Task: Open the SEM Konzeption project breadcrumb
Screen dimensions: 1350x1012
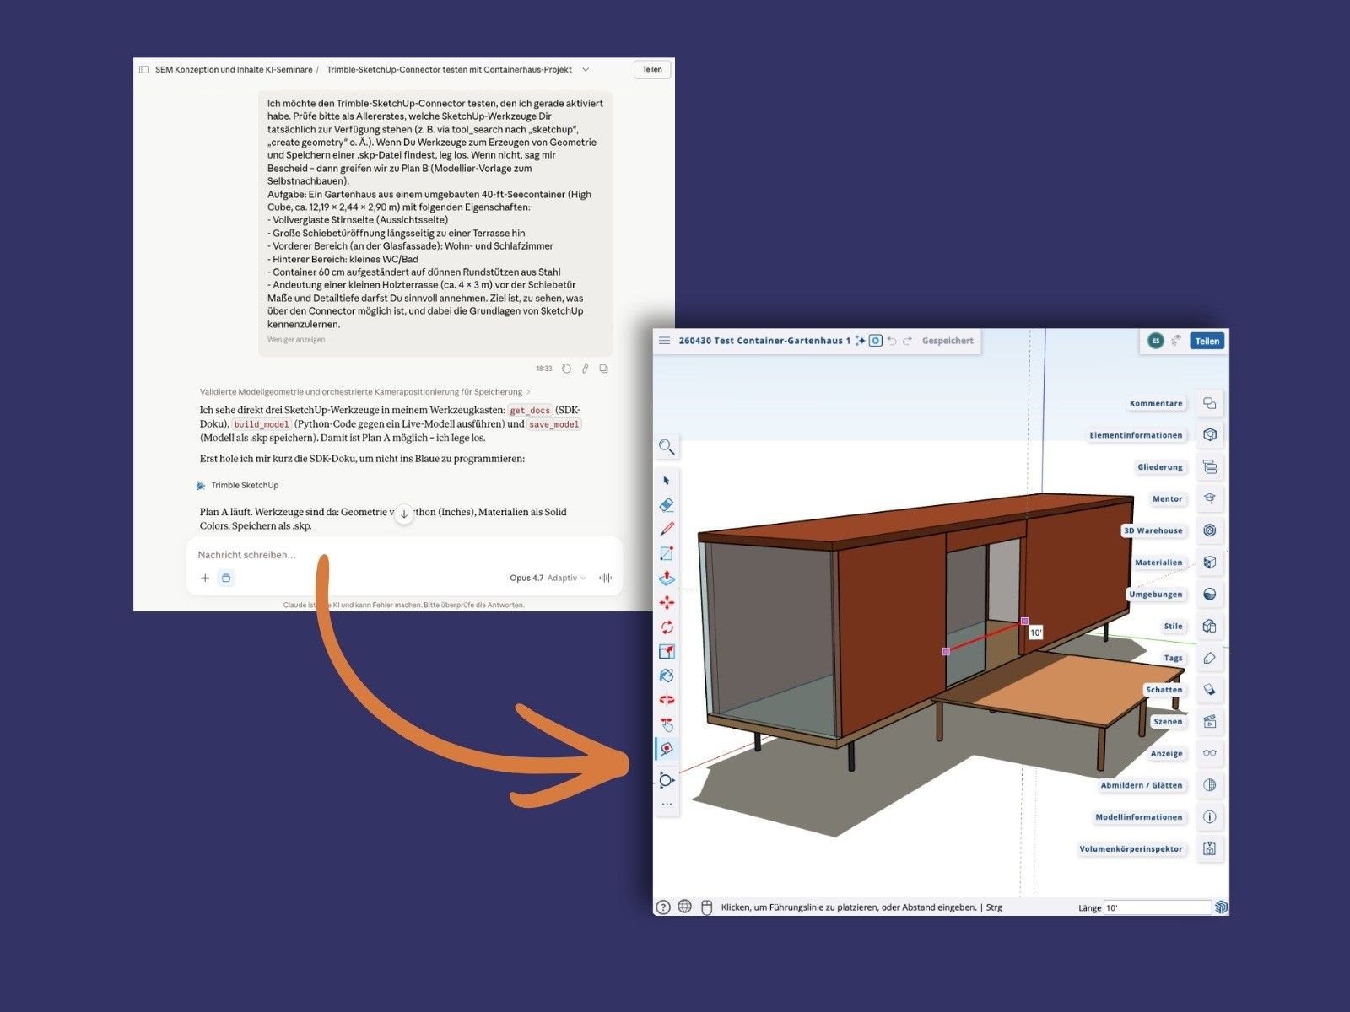Action: click(234, 70)
